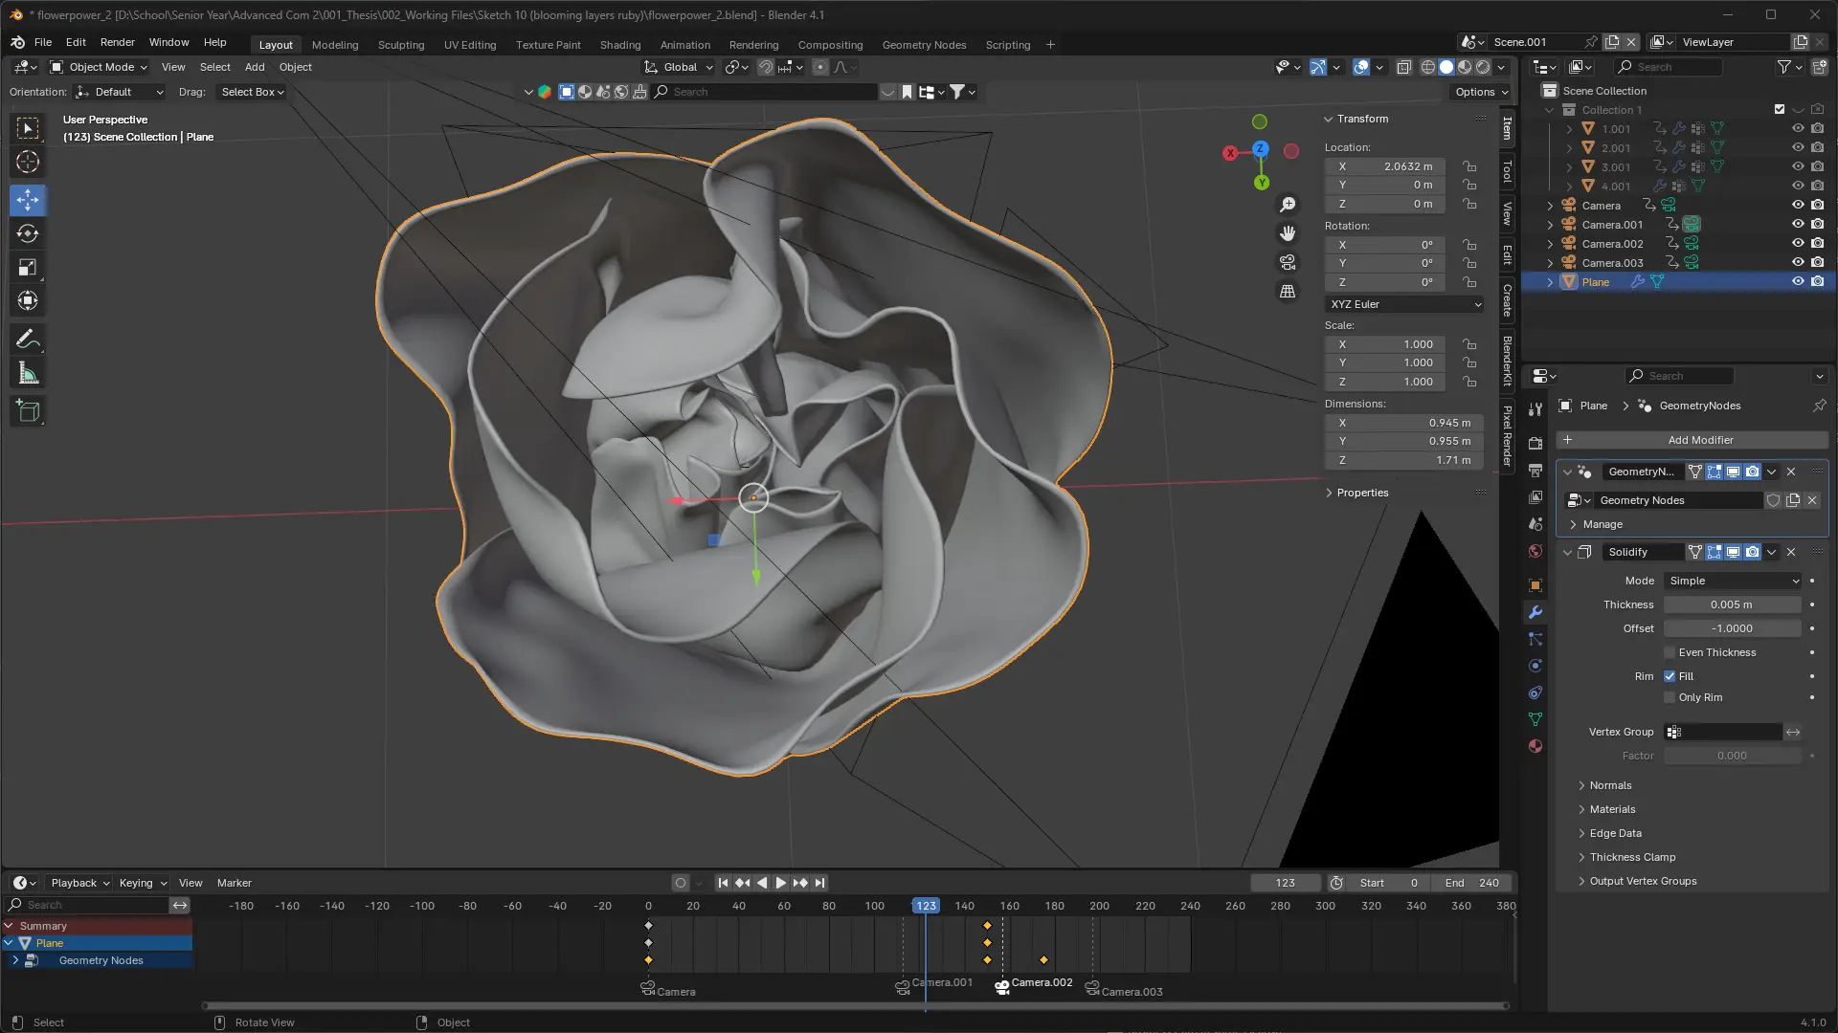Click the 3D cursor tool
Viewport: 1838px width, 1033px height.
click(28, 163)
